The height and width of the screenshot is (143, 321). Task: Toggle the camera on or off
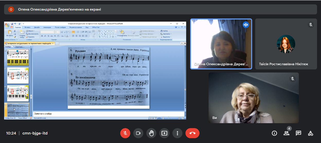(x=138, y=133)
